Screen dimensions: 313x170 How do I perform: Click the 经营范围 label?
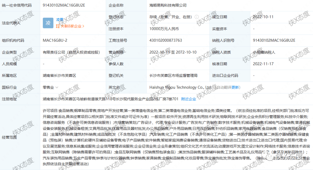(9, 137)
